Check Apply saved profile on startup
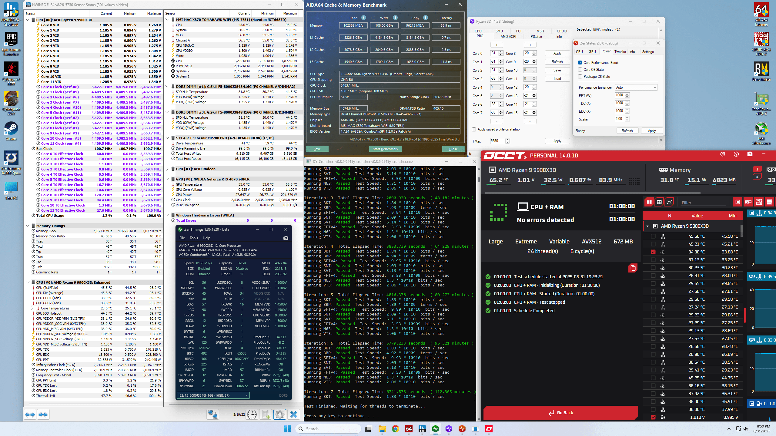This screenshot has width=776, height=436. pyautogui.click(x=474, y=129)
